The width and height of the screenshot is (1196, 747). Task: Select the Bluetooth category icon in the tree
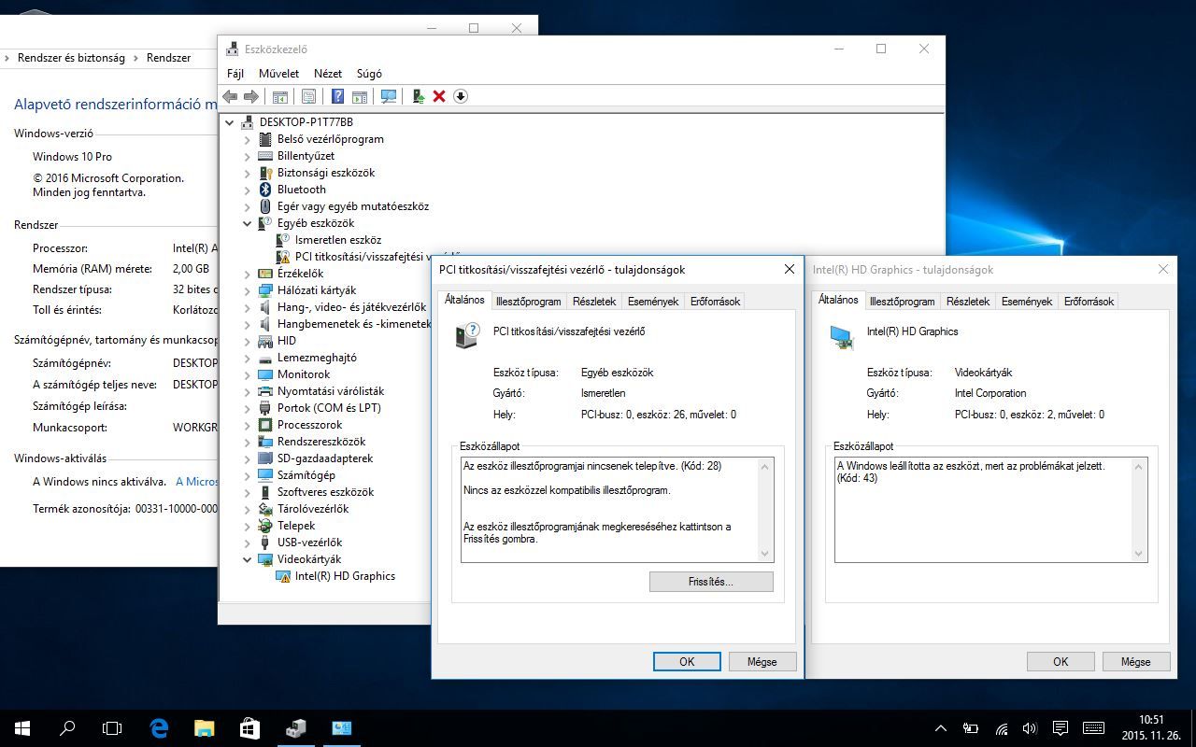pos(265,190)
